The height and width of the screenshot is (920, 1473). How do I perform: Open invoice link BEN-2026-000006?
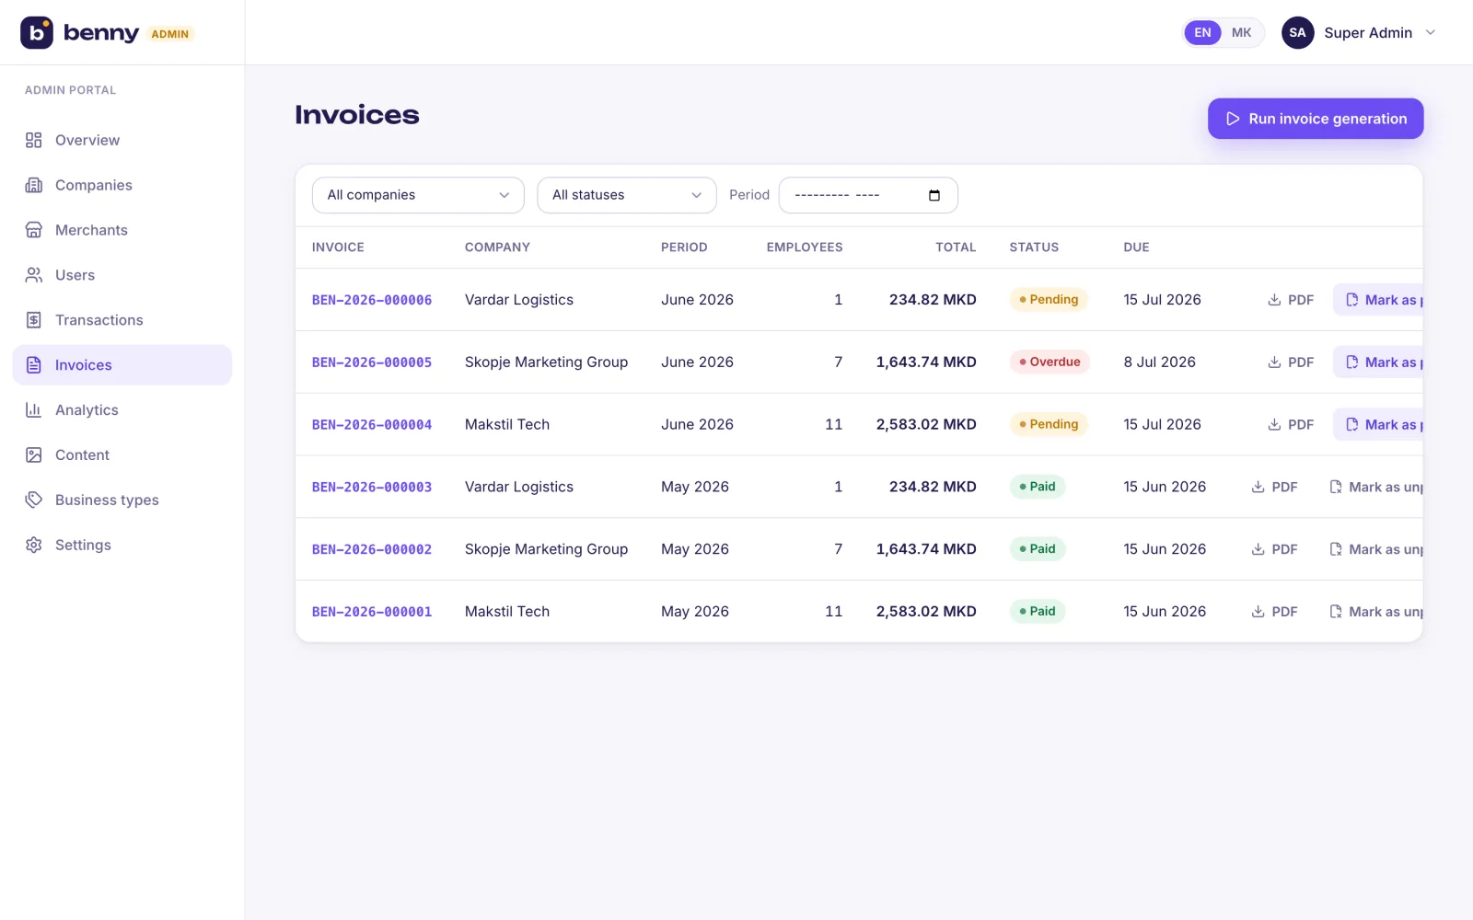[x=372, y=300]
